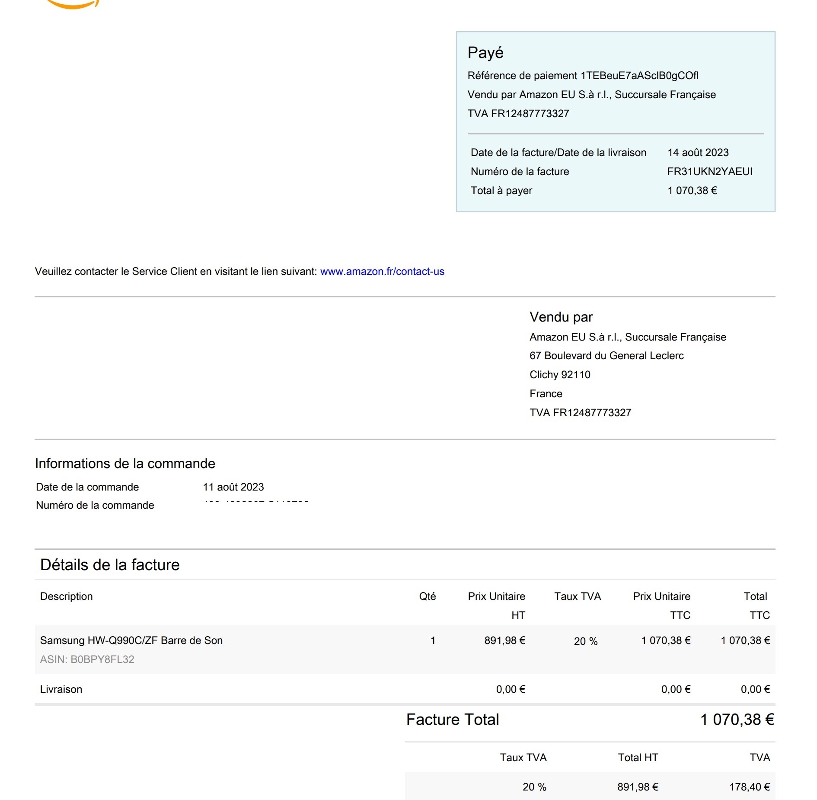The image size is (817, 800).
Task: Click Livraison Total TTC 0,00 €
Action: coord(756,689)
